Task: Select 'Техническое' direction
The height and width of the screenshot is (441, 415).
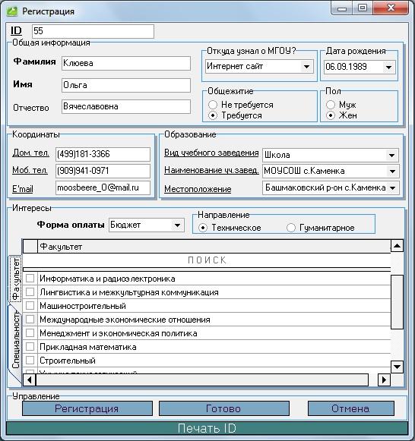Action: (203, 228)
